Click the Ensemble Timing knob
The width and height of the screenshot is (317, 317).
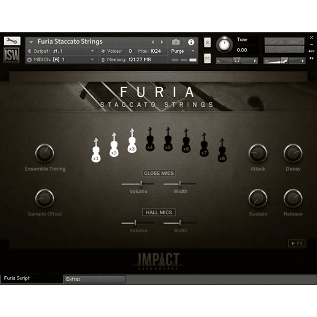45,153
